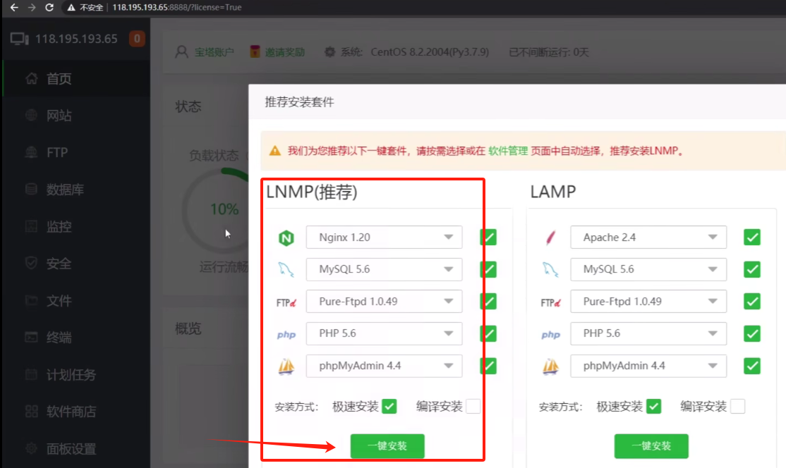The width and height of the screenshot is (786, 468).
Task: Open the LNMP PHP 5.6 version dropdown
Action: [x=384, y=333]
